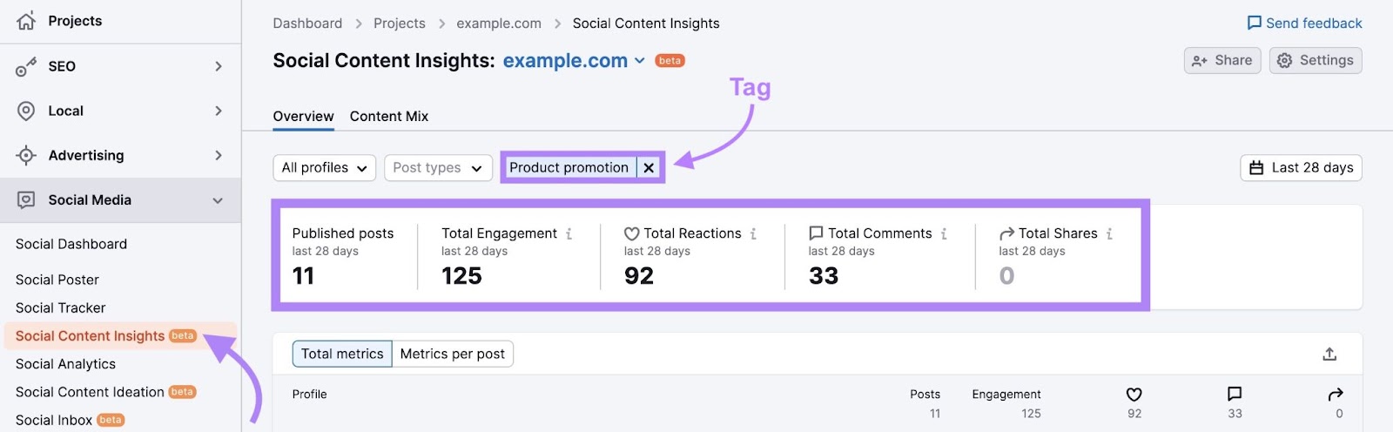Open the Post types dropdown

[x=437, y=167]
